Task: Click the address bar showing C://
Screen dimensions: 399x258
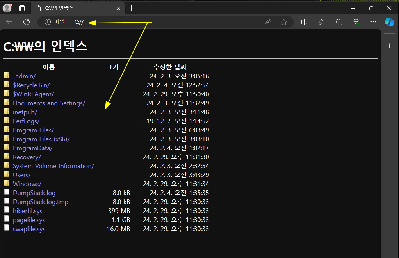Action: coord(166,22)
